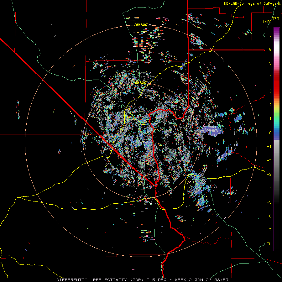Select the 2 tick label on color scale

270,105
